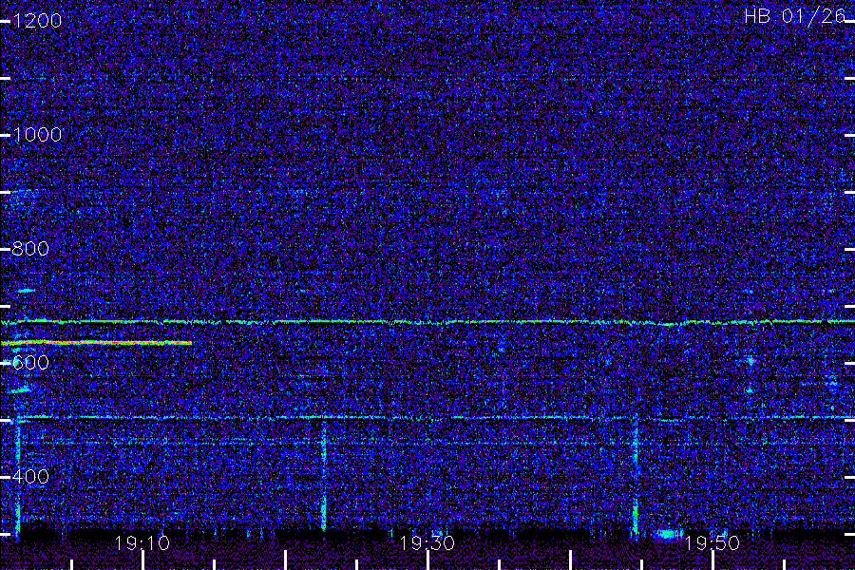This screenshot has height=570, width=855.
Task: Click the 800 frequency axis label
Action: [x=30, y=249]
